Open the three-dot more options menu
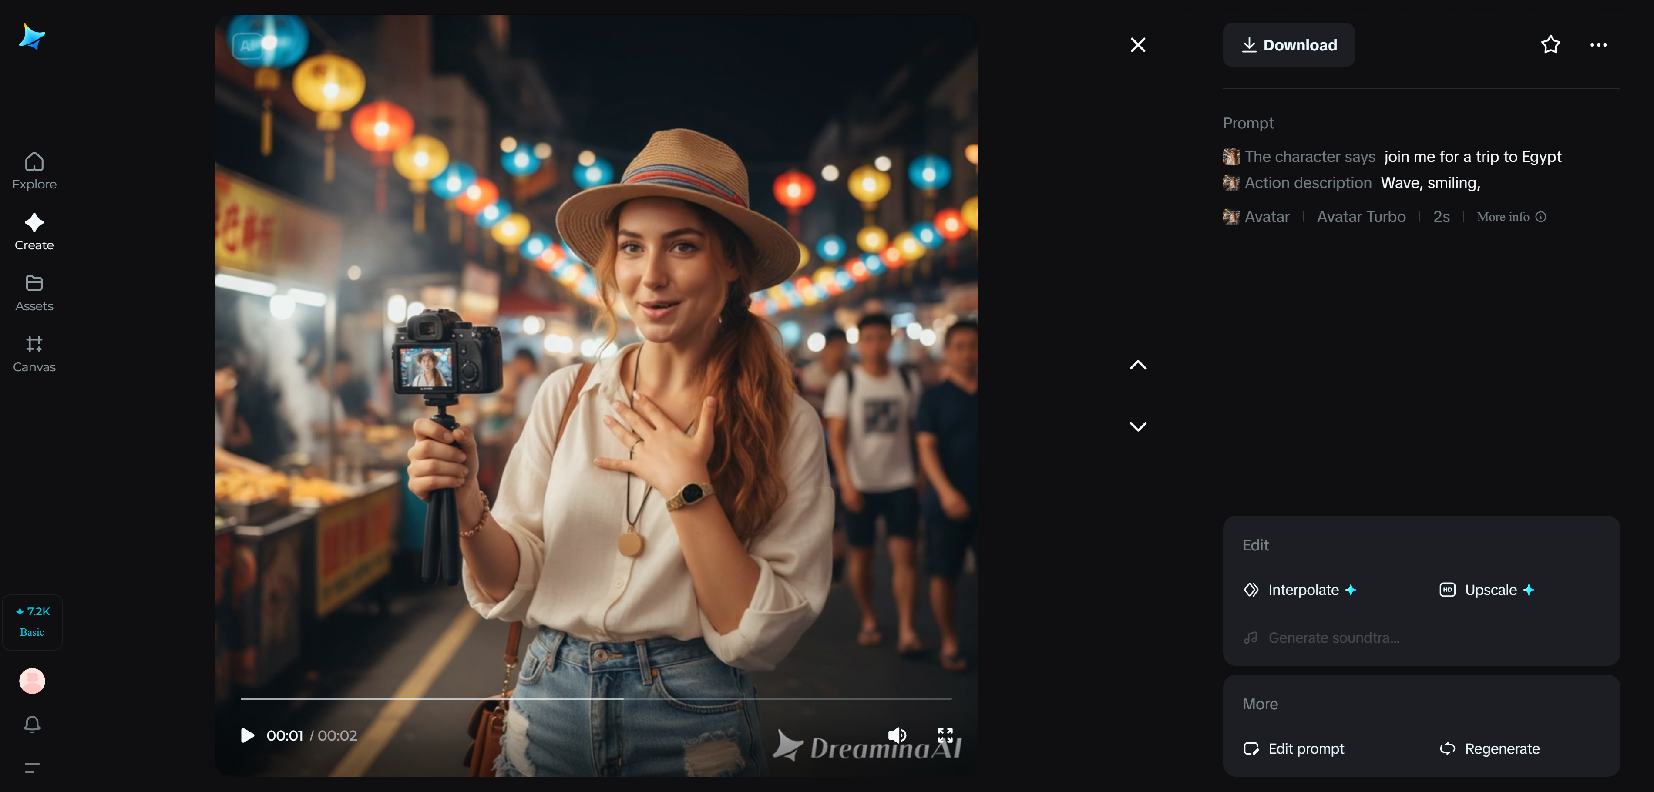The image size is (1654, 792). coord(1598,44)
